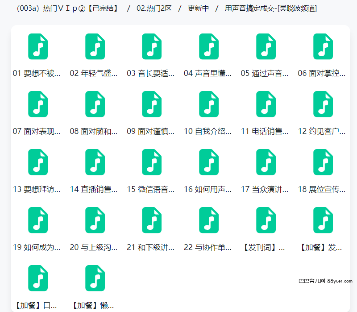Open the audio file icon for 01 要想不被

click(x=38, y=46)
